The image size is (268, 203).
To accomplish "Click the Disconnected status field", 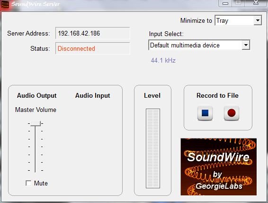I will click(x=93, y=48).
